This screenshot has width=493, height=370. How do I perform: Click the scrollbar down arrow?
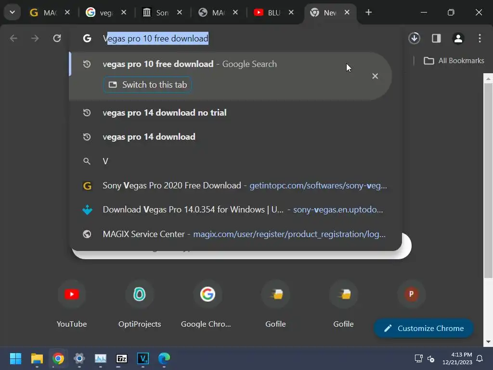point(488,342)
